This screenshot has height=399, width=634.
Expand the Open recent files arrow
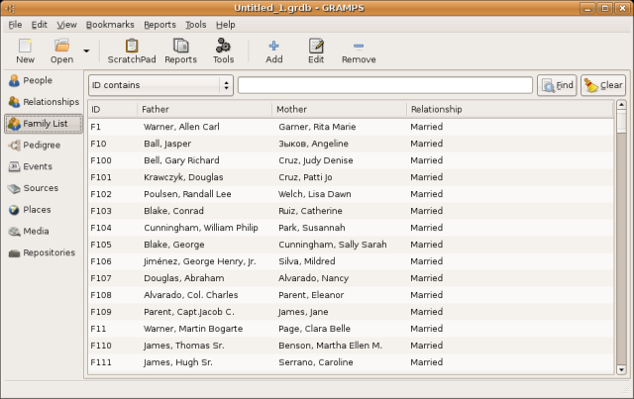tap(86, 50)
